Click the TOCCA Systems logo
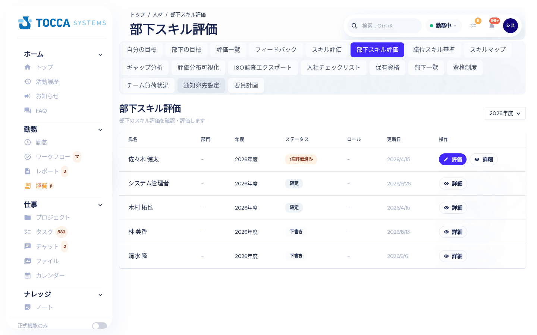537x335 pixels. click(x=62, y=23)
